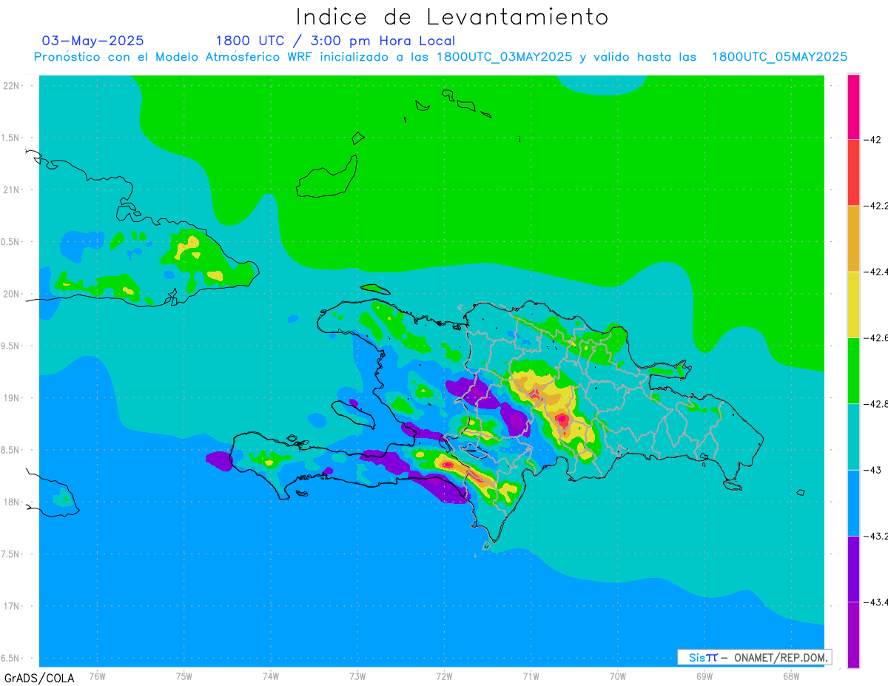Click the legend value "-42.6"

[875, 337]
